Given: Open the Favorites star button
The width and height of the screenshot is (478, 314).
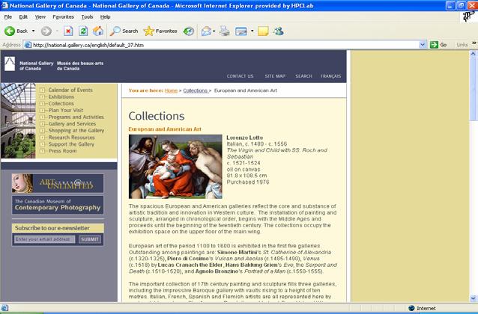Looking at the screenshot, I should (x=160, y=31).
